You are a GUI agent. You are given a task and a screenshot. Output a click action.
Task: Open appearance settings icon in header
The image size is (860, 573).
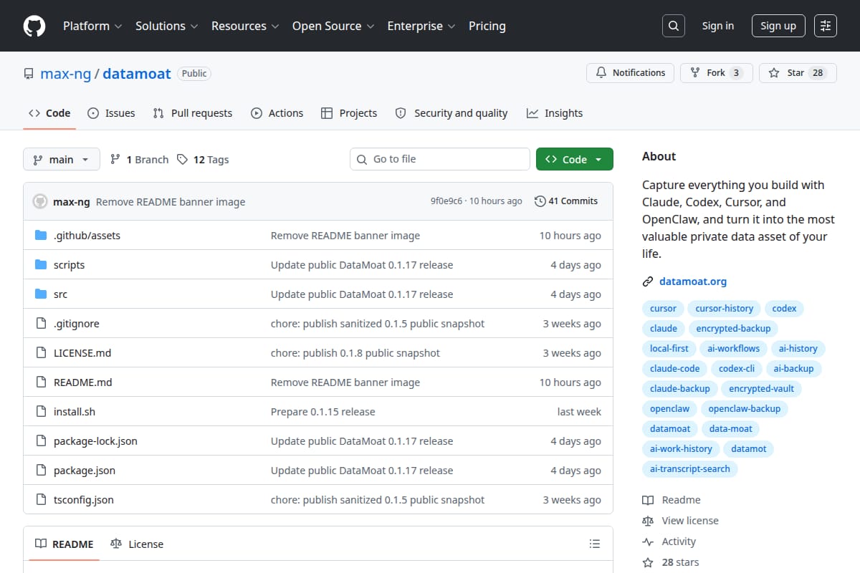click(x=826, y=26)
